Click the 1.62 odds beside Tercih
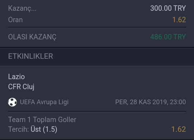 coord(179,129)
